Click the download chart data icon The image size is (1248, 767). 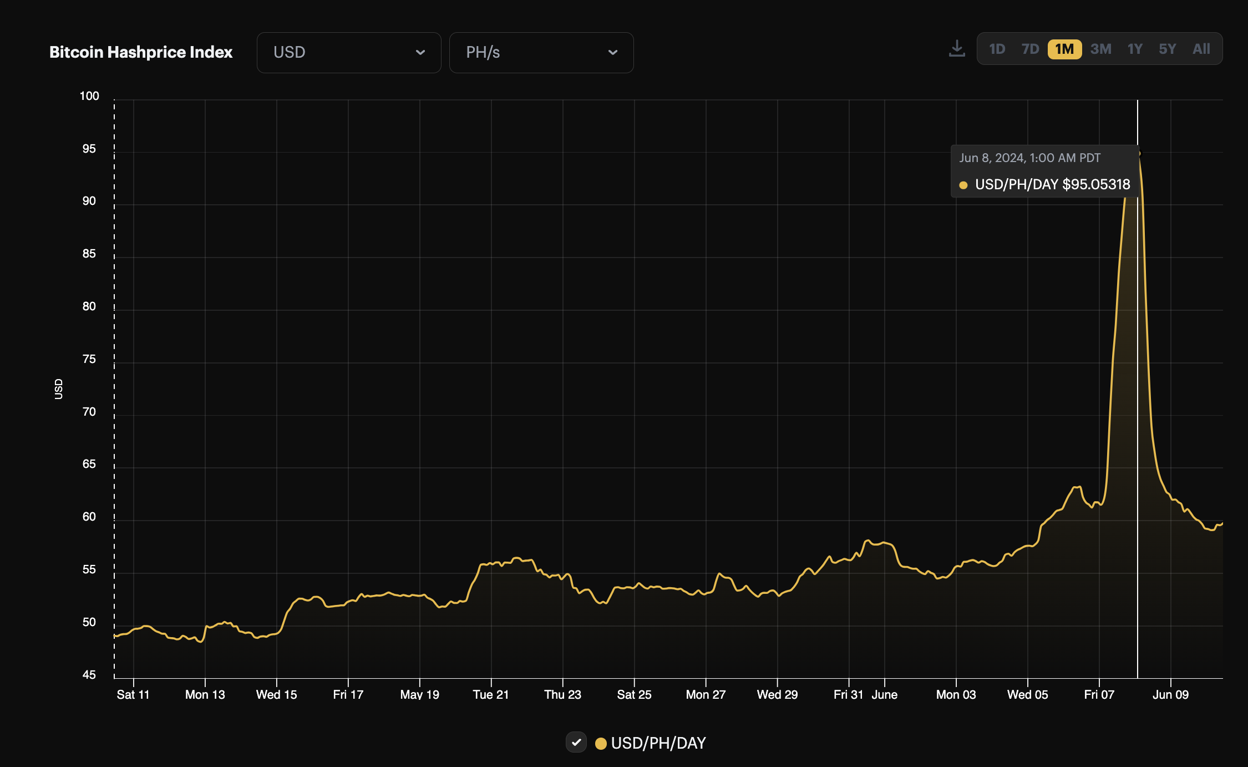[956, 48]
